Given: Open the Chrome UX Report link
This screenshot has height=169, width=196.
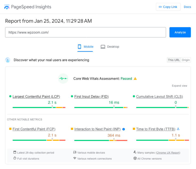Looking at the screenshot, I should pos(168,153).
